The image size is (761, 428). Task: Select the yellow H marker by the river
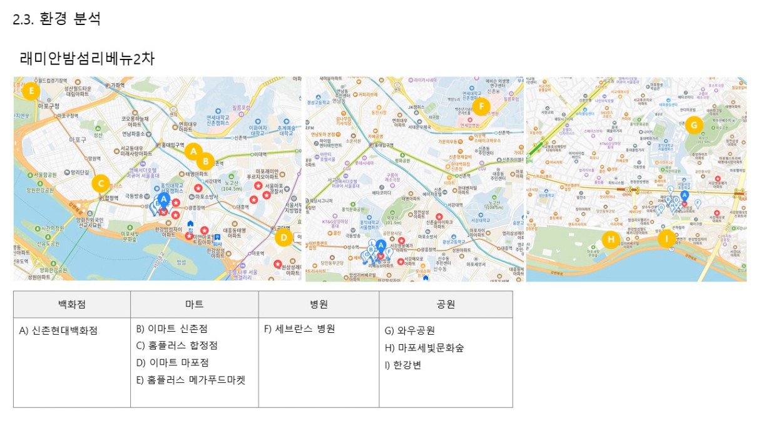point(611,239)
